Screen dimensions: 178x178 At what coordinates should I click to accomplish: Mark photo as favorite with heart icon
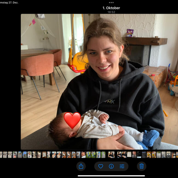pyautogui.click(x=101, y=166)
